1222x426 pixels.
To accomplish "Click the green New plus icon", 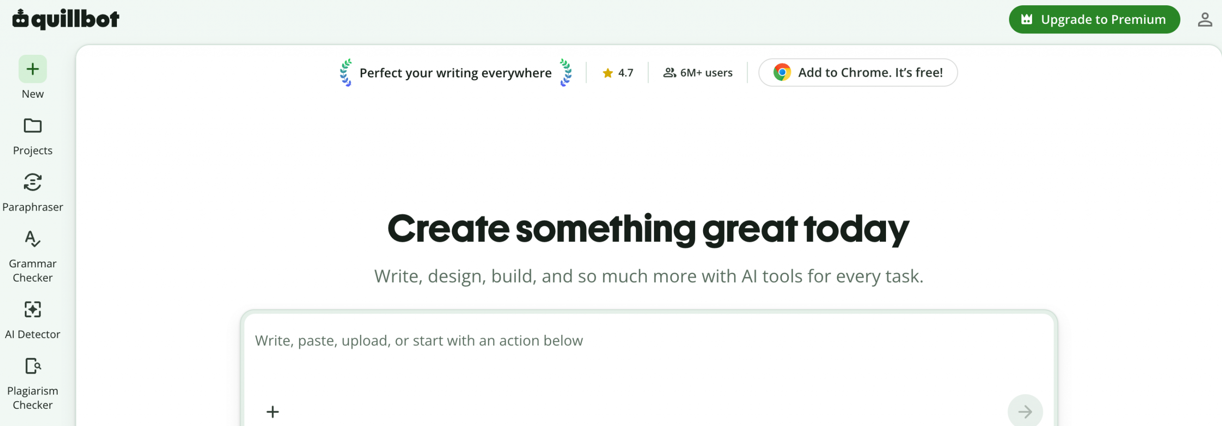I will point(32,69).
